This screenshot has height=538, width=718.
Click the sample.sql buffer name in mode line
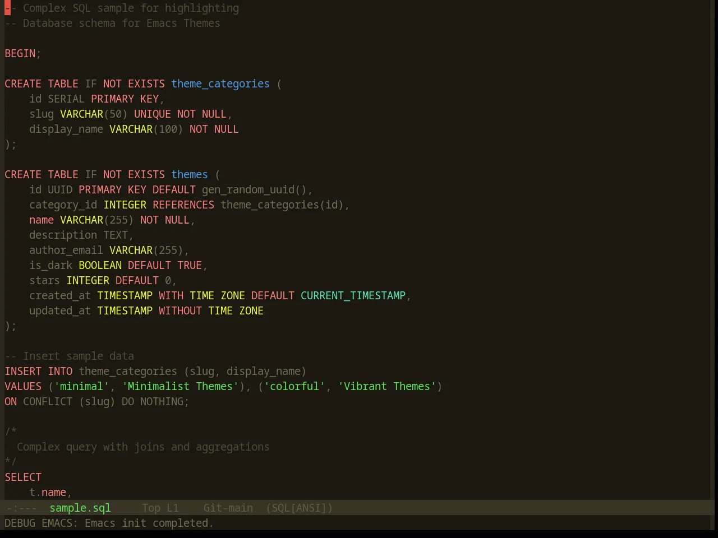80,508
